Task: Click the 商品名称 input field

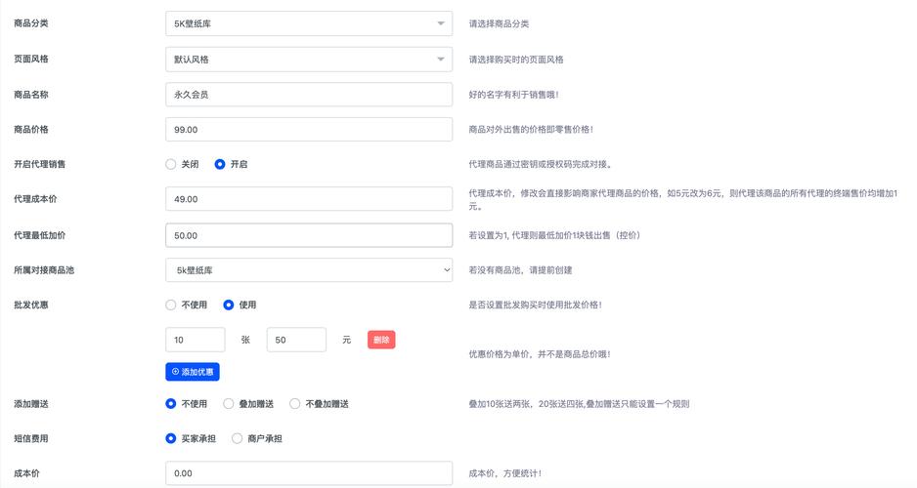Action: [308, 95]
